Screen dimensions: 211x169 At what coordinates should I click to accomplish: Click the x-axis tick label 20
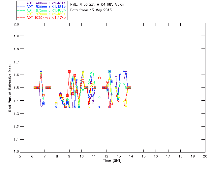coord(205,156)
